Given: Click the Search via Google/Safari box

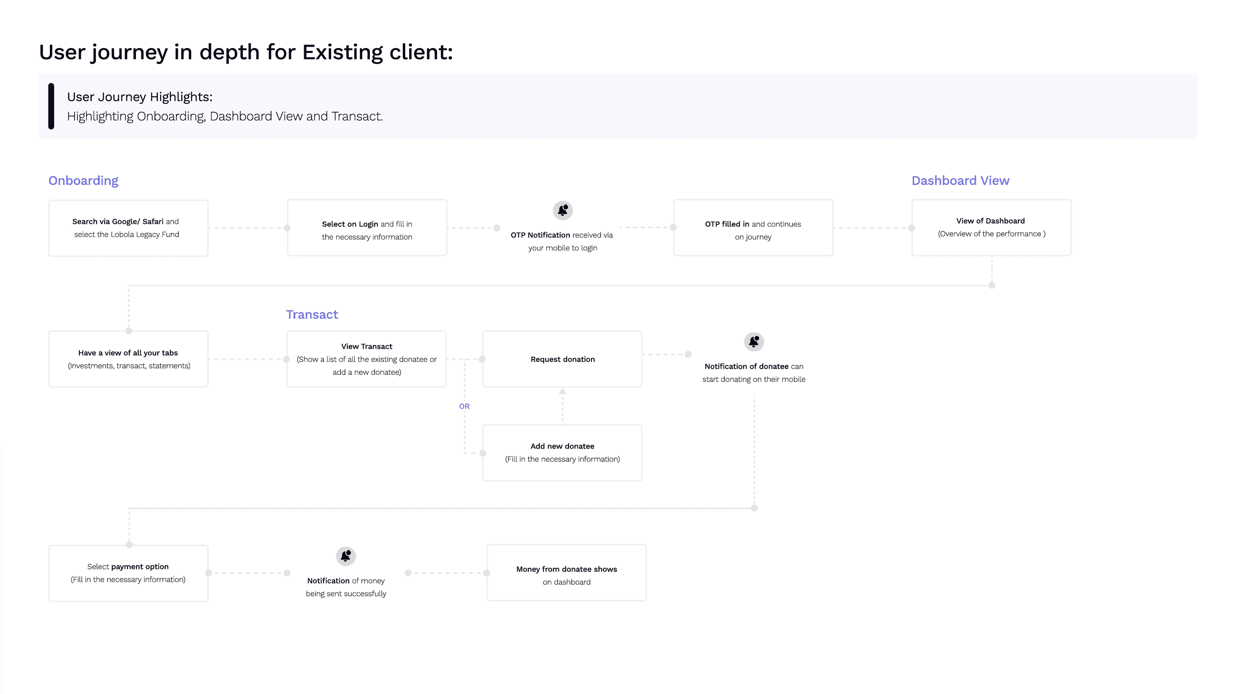Looking at the screenshot, I should point(128,228).
